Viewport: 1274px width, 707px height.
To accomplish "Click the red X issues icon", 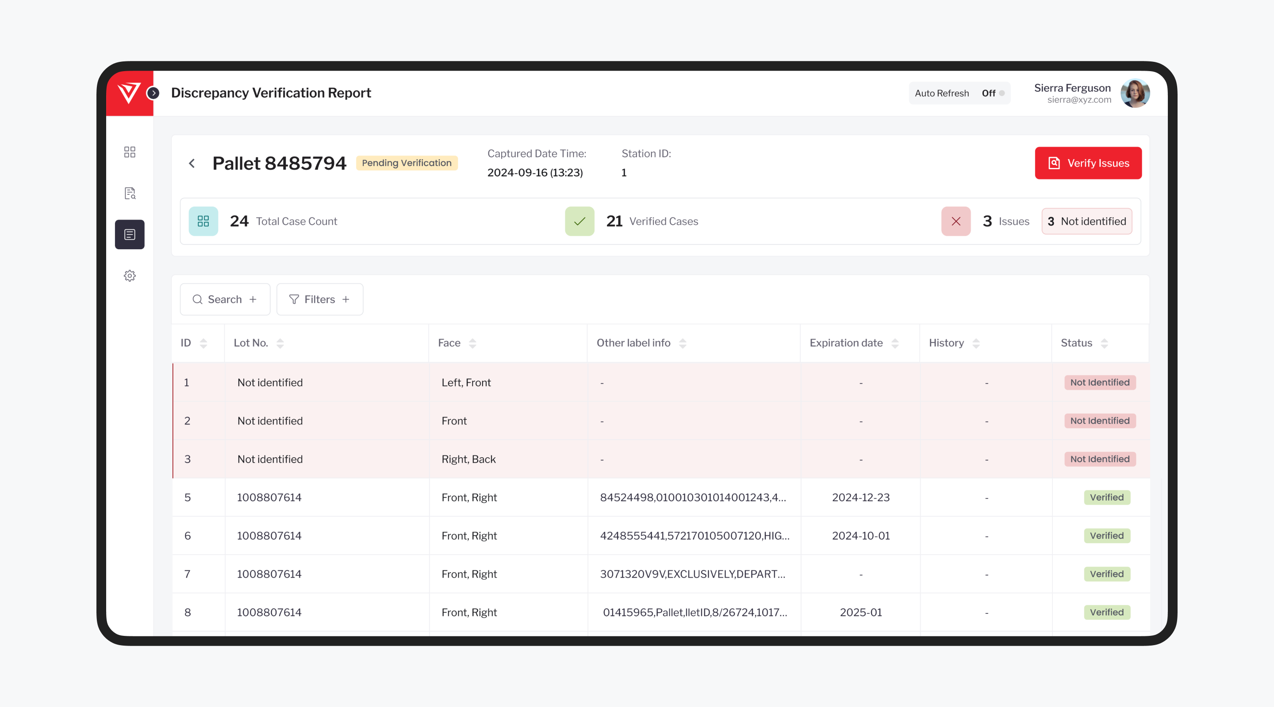I will pyautogui.click(x=955, y=221).
